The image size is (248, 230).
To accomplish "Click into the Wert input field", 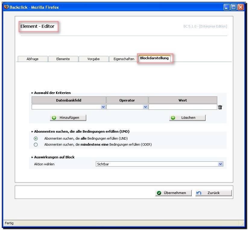I will point(183,107).
